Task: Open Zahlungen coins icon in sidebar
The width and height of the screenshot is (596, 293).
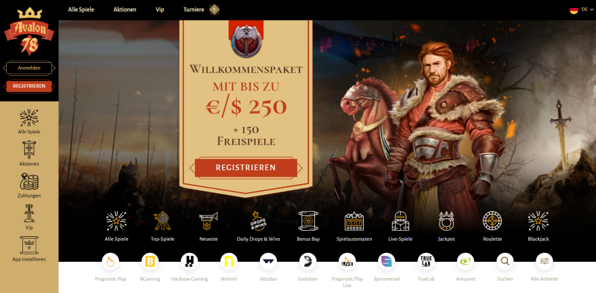Action: (29, 182)
